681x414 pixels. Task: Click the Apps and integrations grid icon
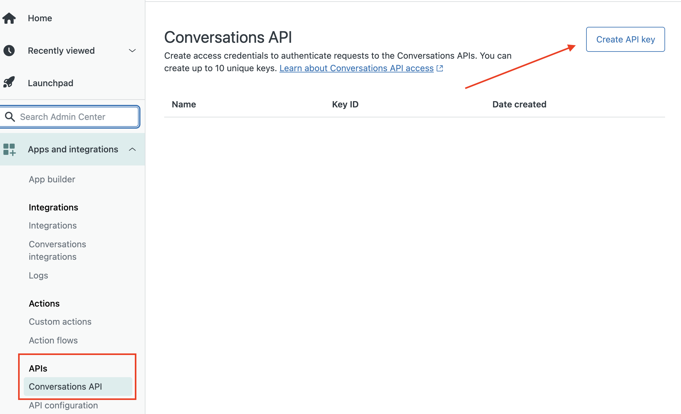point(9,150)
